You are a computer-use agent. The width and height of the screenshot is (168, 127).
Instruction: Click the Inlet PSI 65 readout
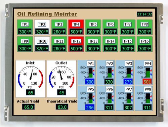(x=31, y=92)
